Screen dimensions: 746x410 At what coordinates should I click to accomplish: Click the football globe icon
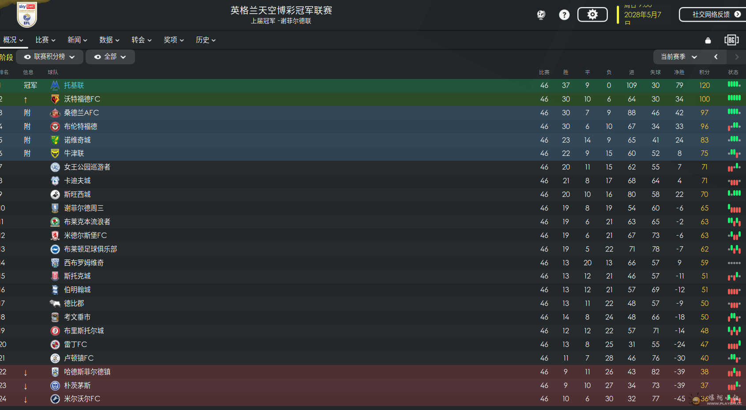pos(541,15)
